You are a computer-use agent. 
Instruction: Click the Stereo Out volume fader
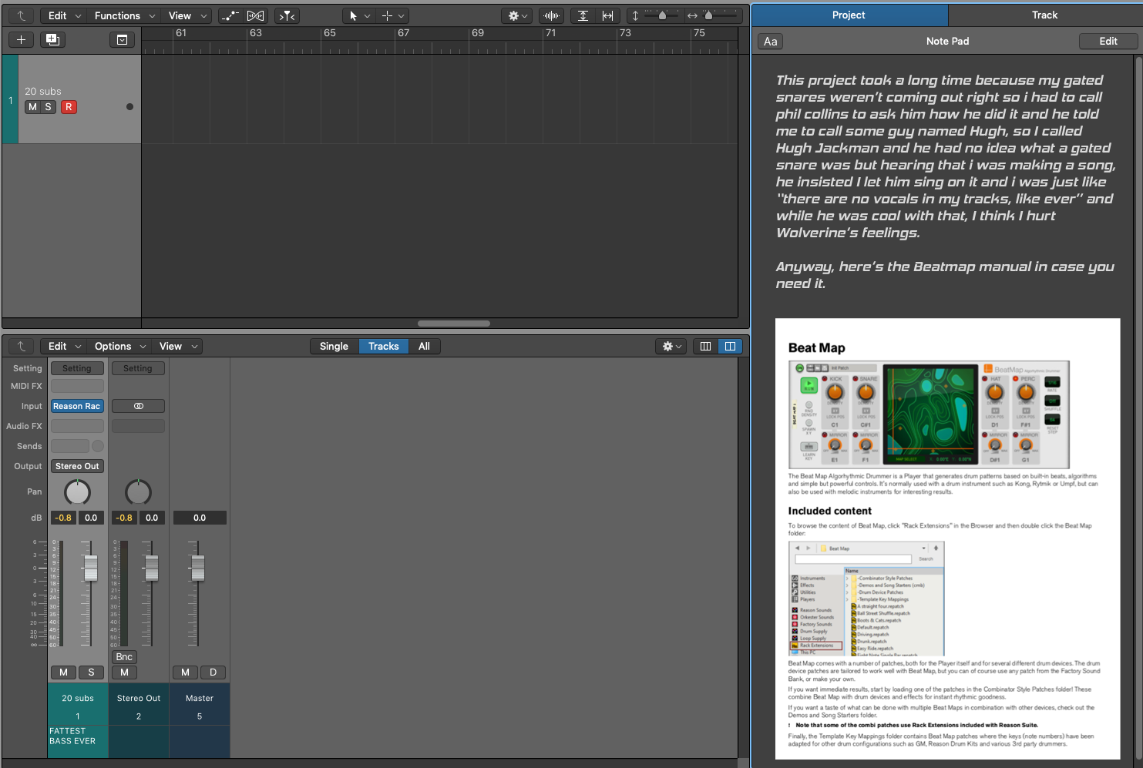[152, 568]
